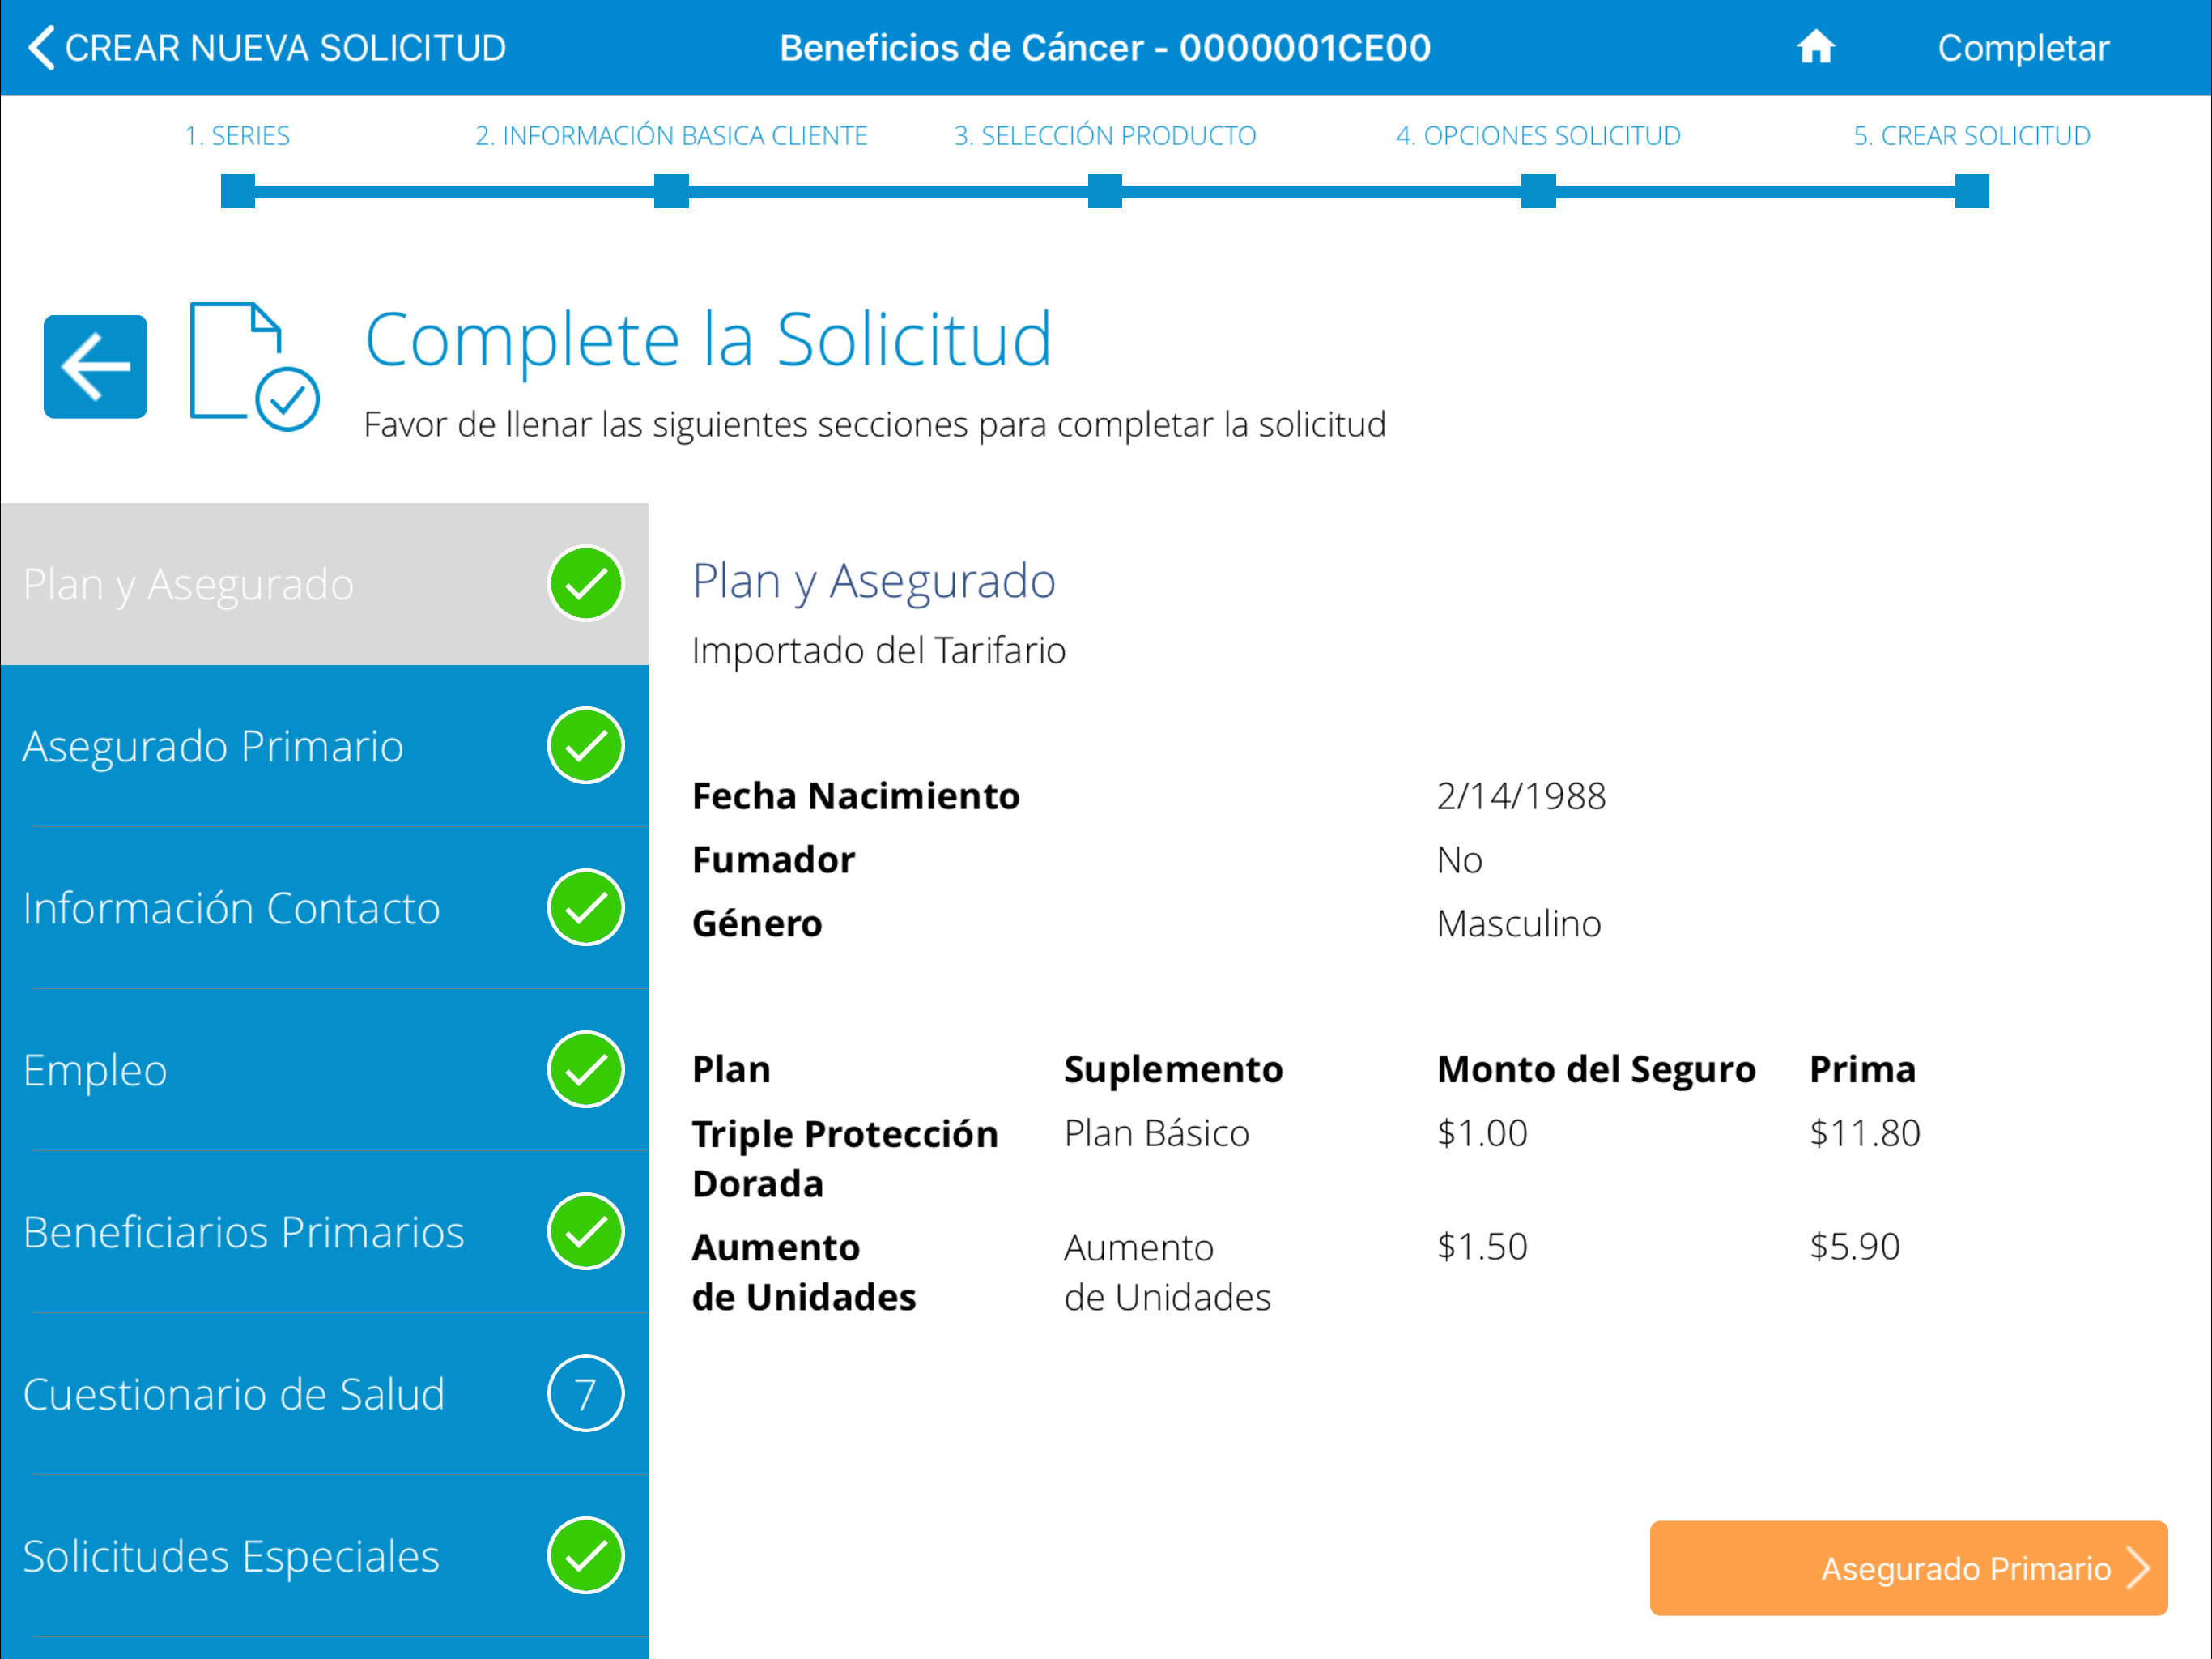This screenshot has width=2212, height=1659.
Task: Click Triple Protección Dorada plan name
Action: tap(845, 1158)
